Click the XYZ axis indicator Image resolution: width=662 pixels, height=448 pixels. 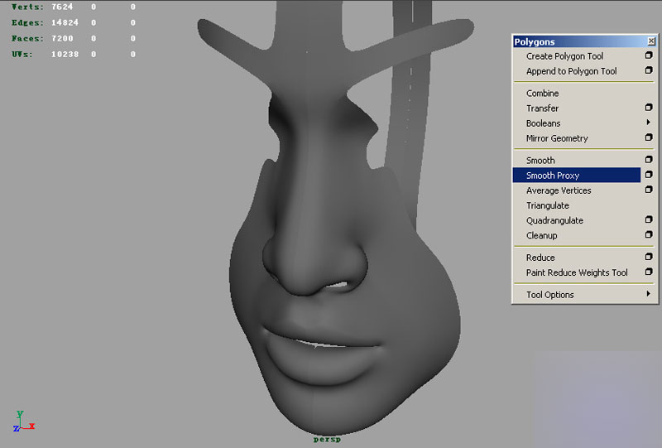[23, 421]
